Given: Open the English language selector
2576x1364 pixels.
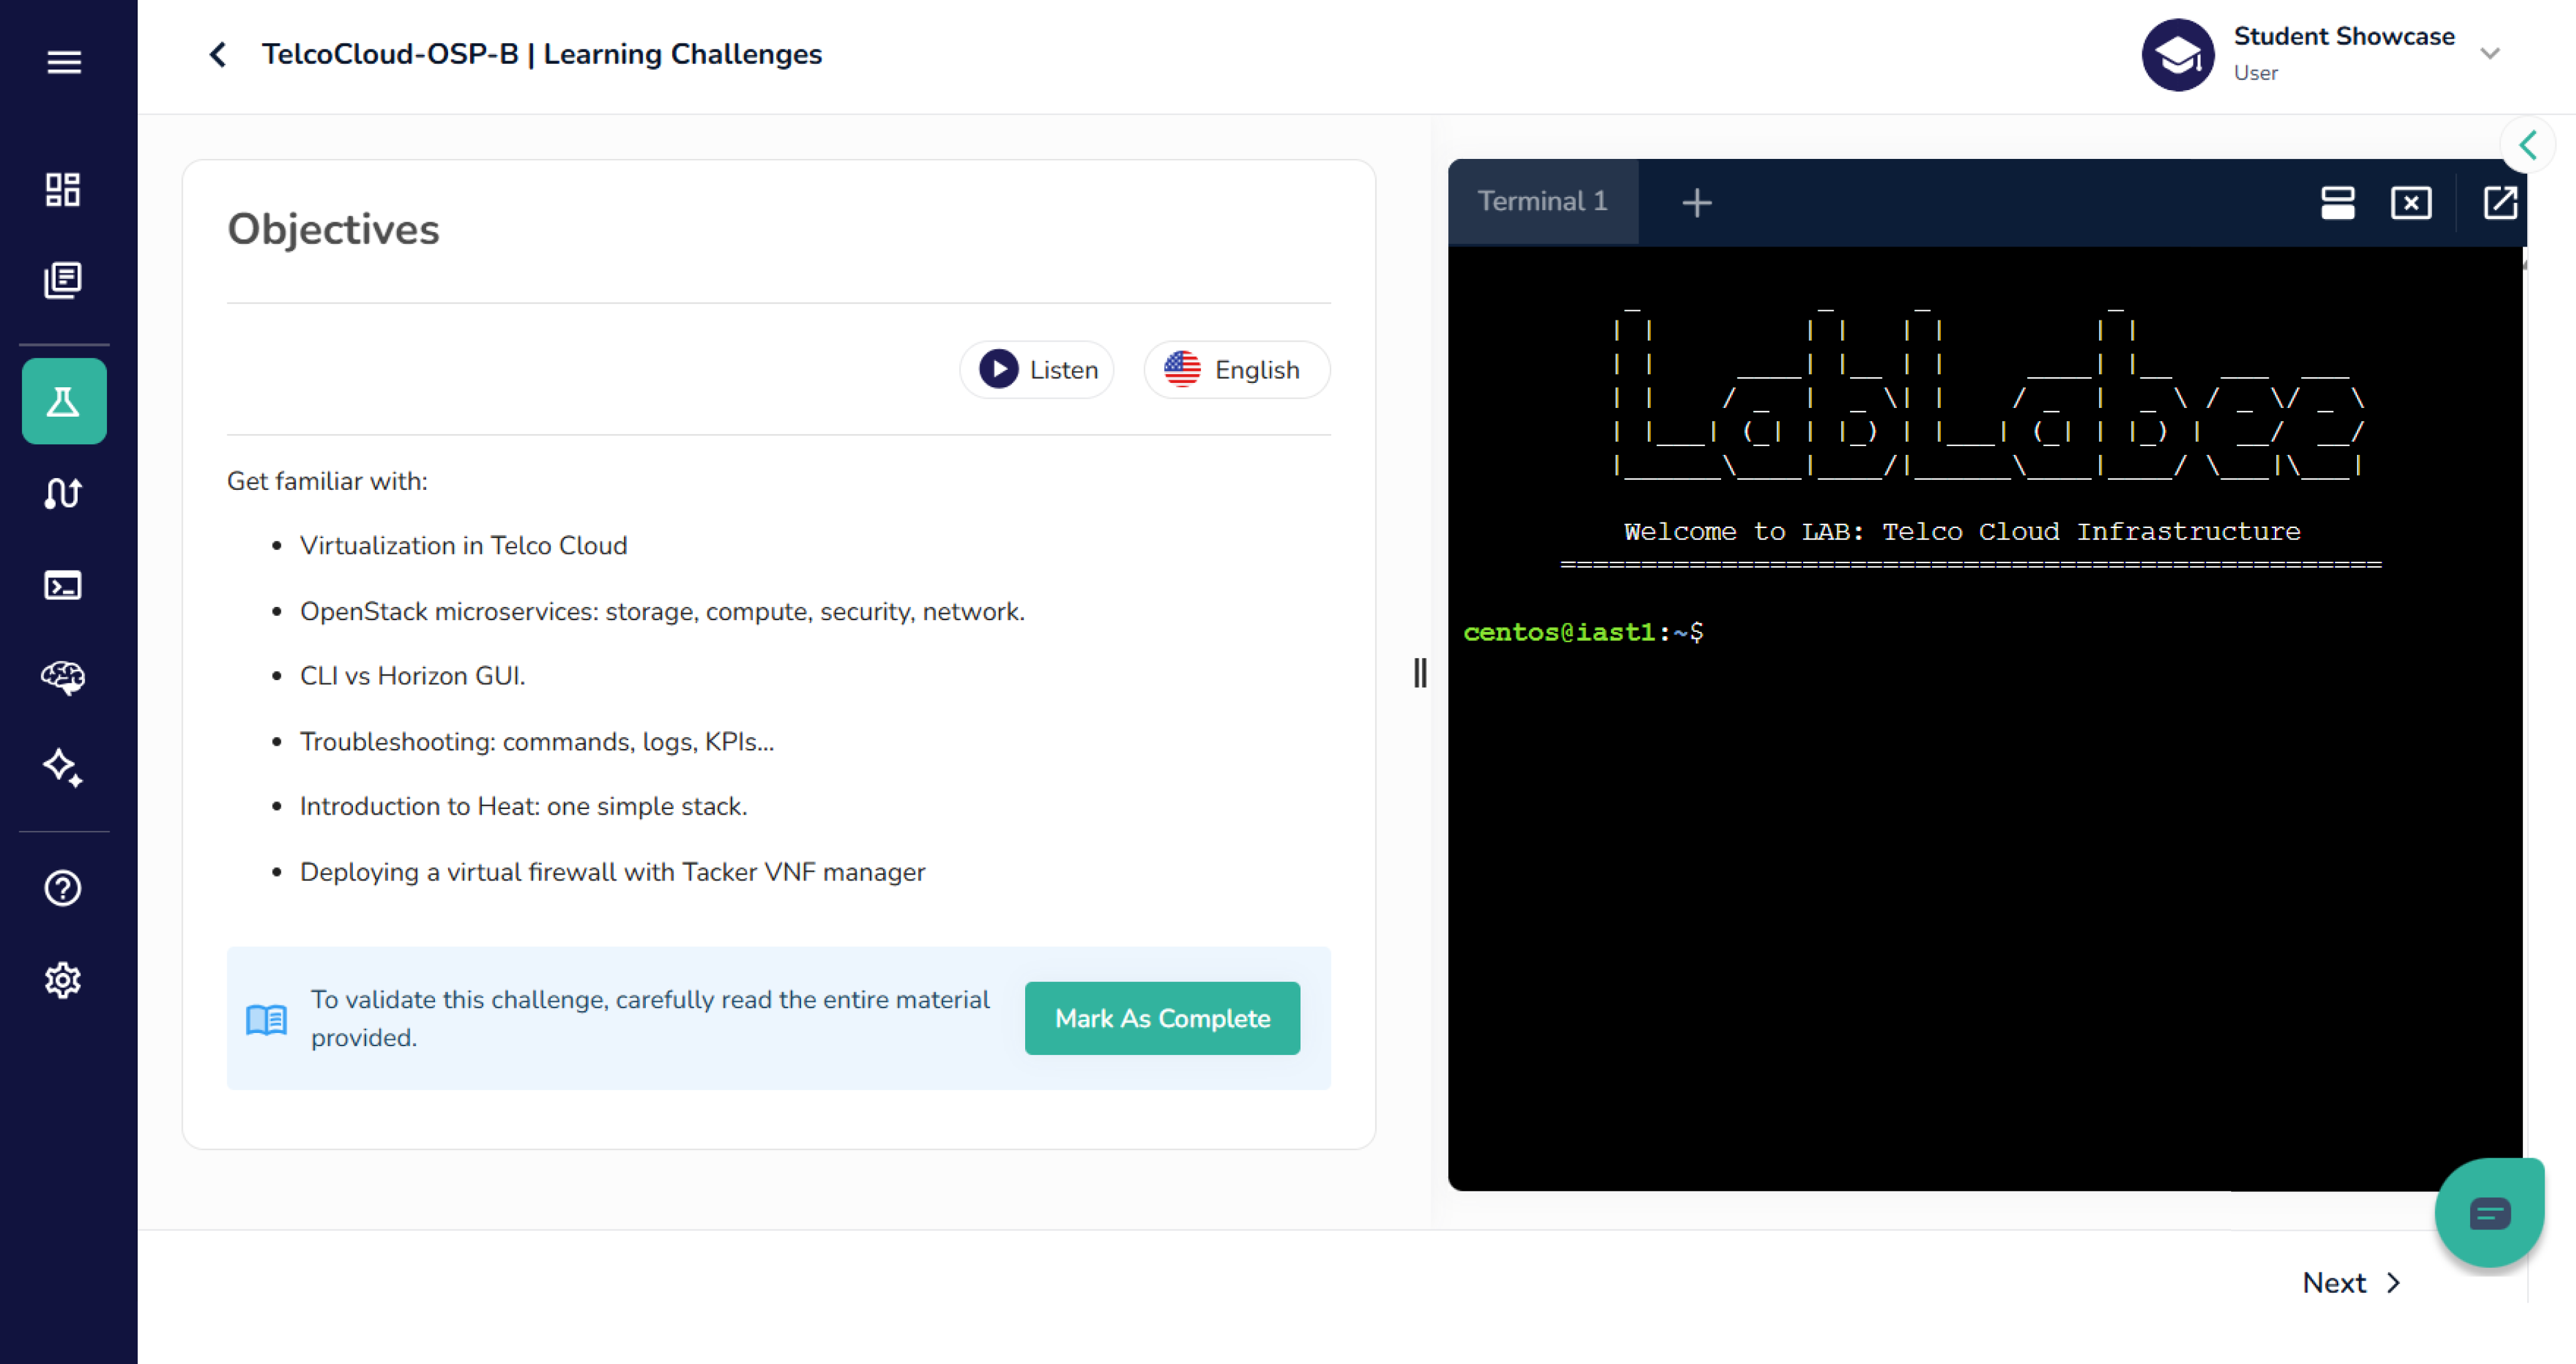Looking at the screenshot, I should click(1236, 370).
